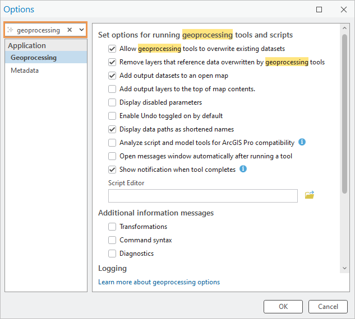Image resolution: width=355 pixels, height=319 pixels.
Task: Click scrollbar down arrow in options panel
Action: [x=344, y=269]
